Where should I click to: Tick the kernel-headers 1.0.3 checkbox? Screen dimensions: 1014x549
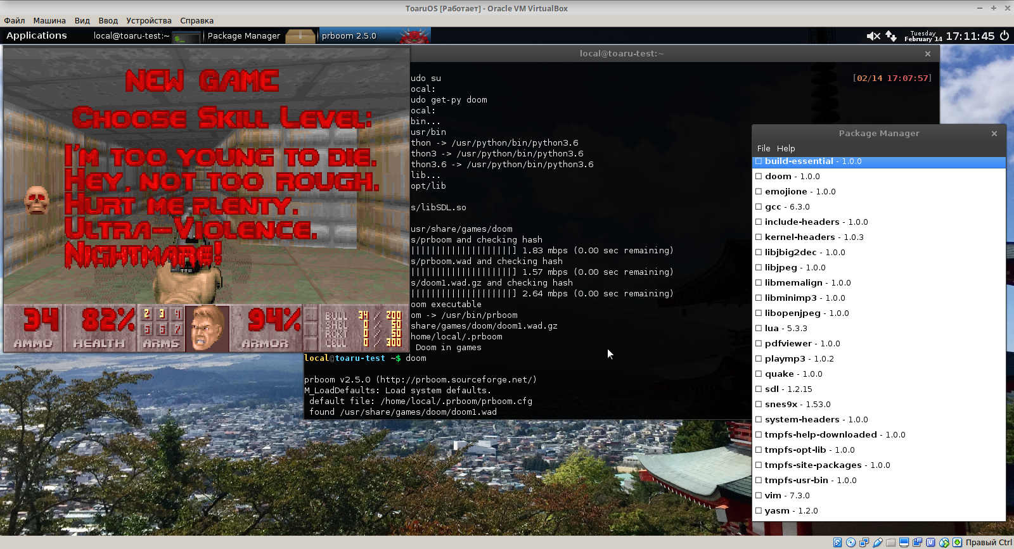coord(759,237)
